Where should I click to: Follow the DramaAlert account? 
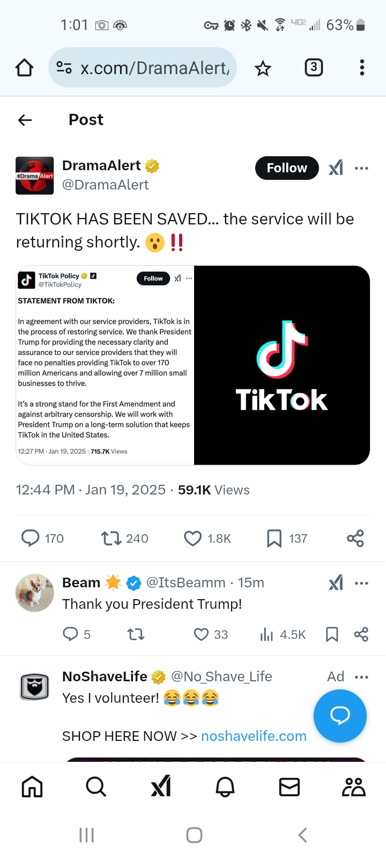tap(287, 168)
